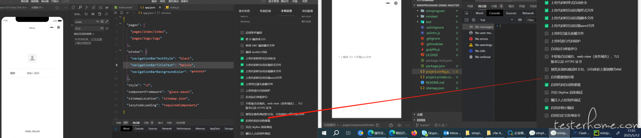This screenshot has height=138, width=641.
Task: Click the 了解详细信息 link in search panel
Action: (x=83, y=43)
